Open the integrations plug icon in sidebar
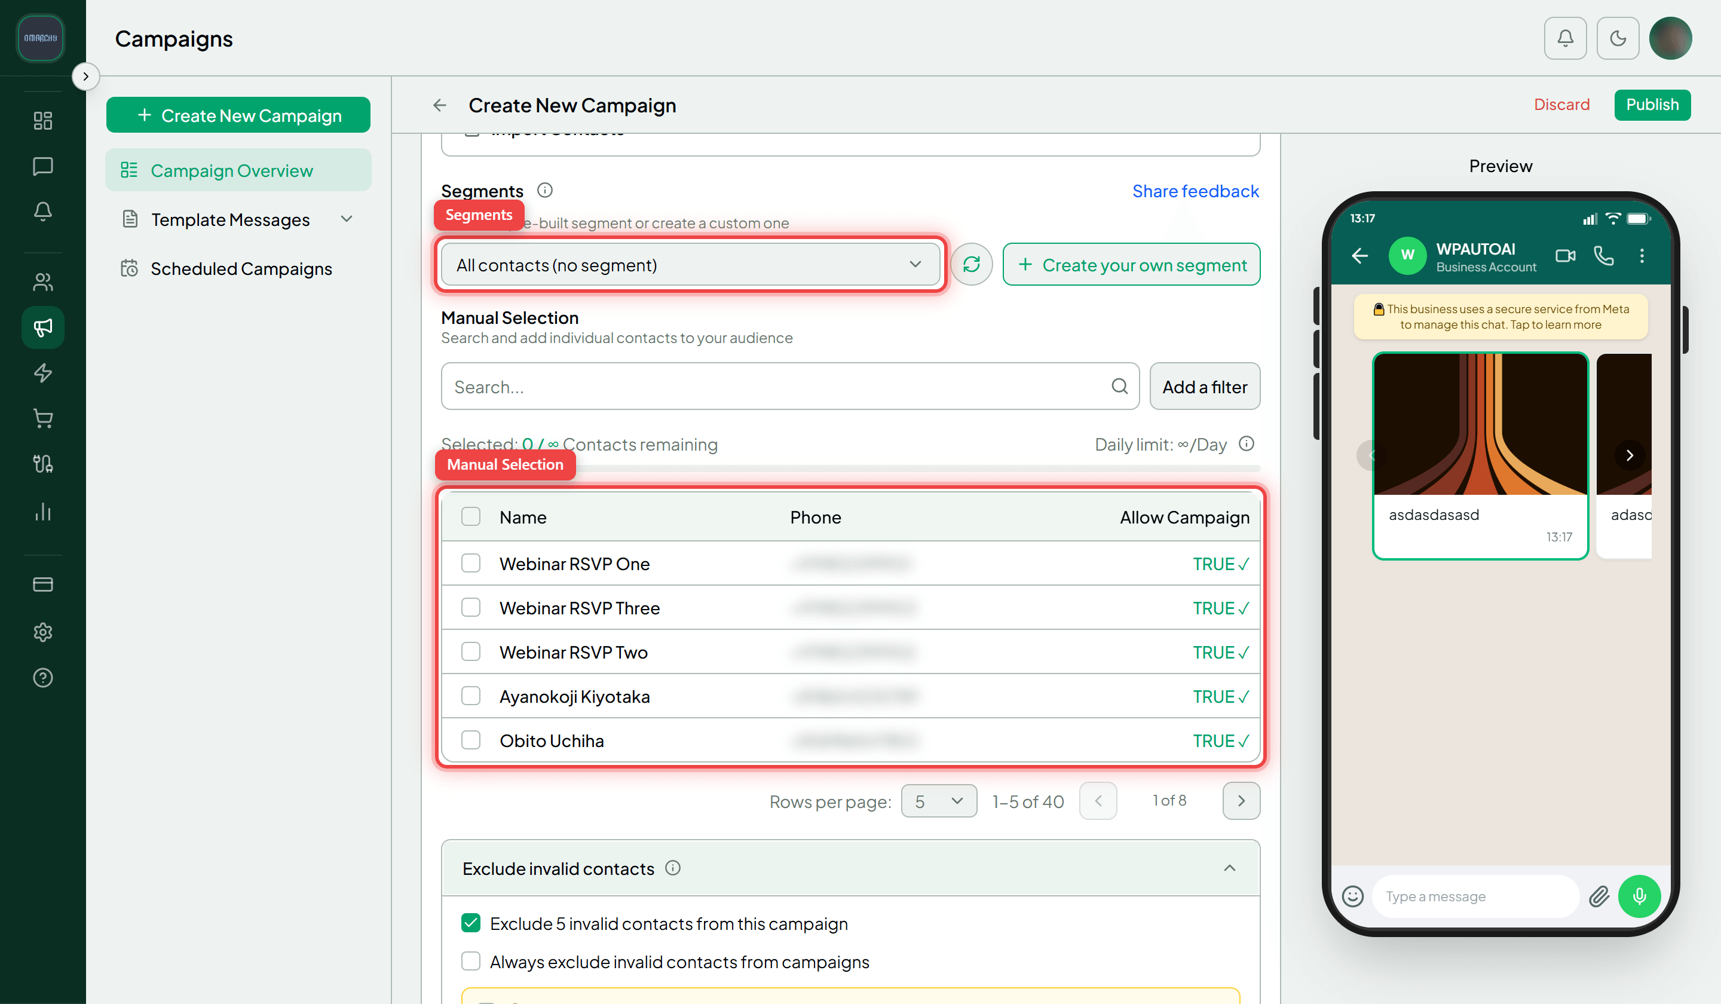Viewport: 1721px width, 1004px height. coord(43,464)
